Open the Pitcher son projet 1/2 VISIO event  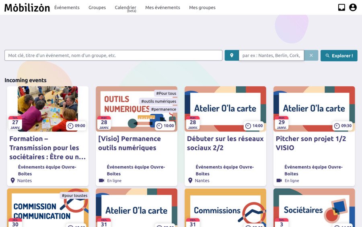(x=311, y=143)
